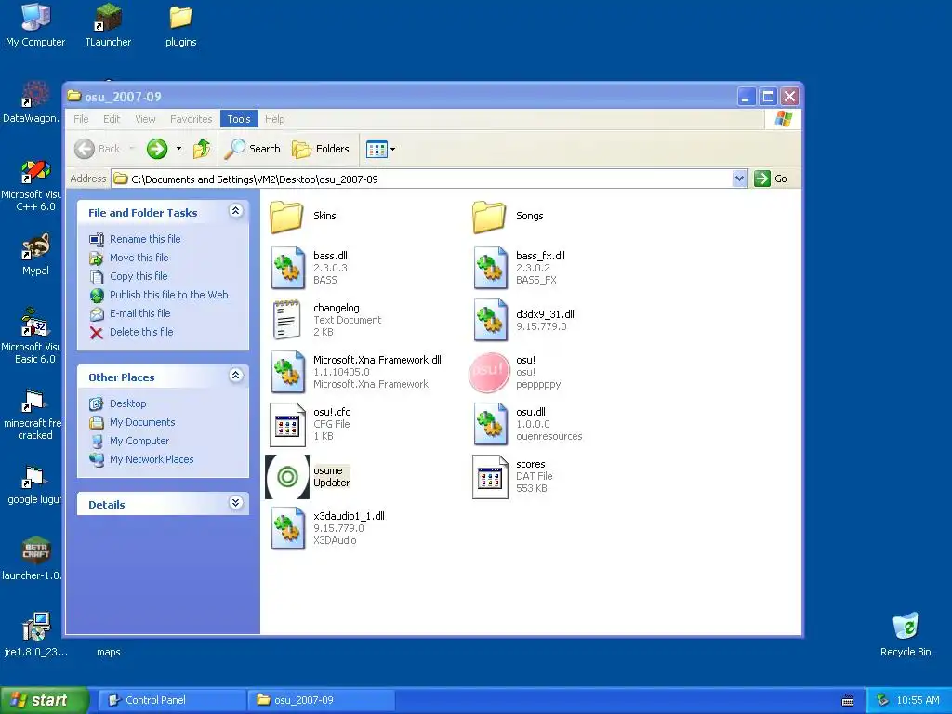Image resolution: width=952 pixels, height=714 pixels.
Task: Click Copy this file link
Action: (x=139, y=276)
